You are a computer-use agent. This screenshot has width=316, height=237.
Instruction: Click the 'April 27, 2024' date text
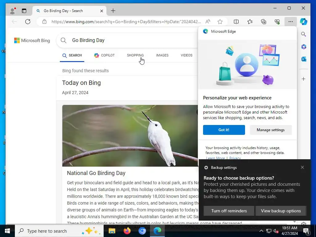point(75,93)
